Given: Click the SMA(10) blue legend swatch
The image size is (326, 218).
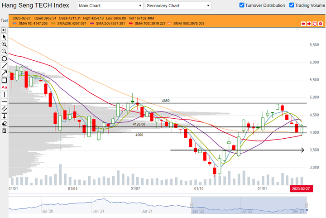Looking at the screenshot, I should coord(14,24).
